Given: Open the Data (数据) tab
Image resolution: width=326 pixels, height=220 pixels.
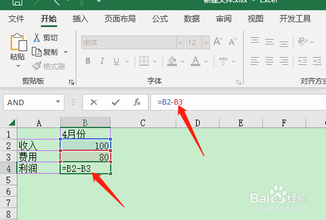Looking at the screenshot, I should coord(192,19).
